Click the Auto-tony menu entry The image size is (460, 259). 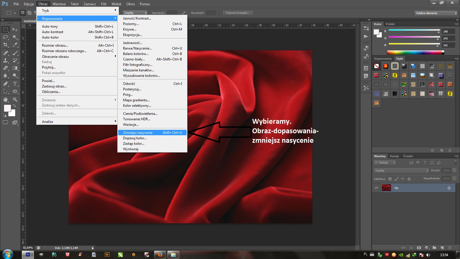point(77,26)
